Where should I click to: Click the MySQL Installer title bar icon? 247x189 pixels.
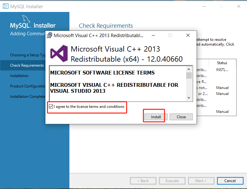pos(6,6)
